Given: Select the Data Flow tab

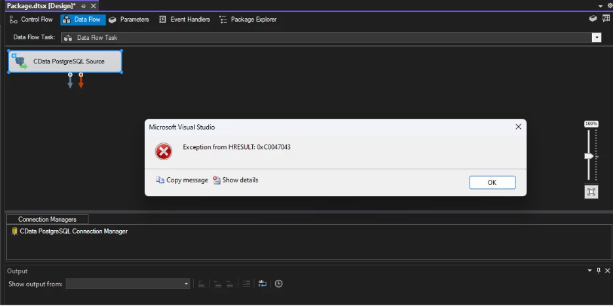Looking at the screenshot, I should [x=83, y=20].
